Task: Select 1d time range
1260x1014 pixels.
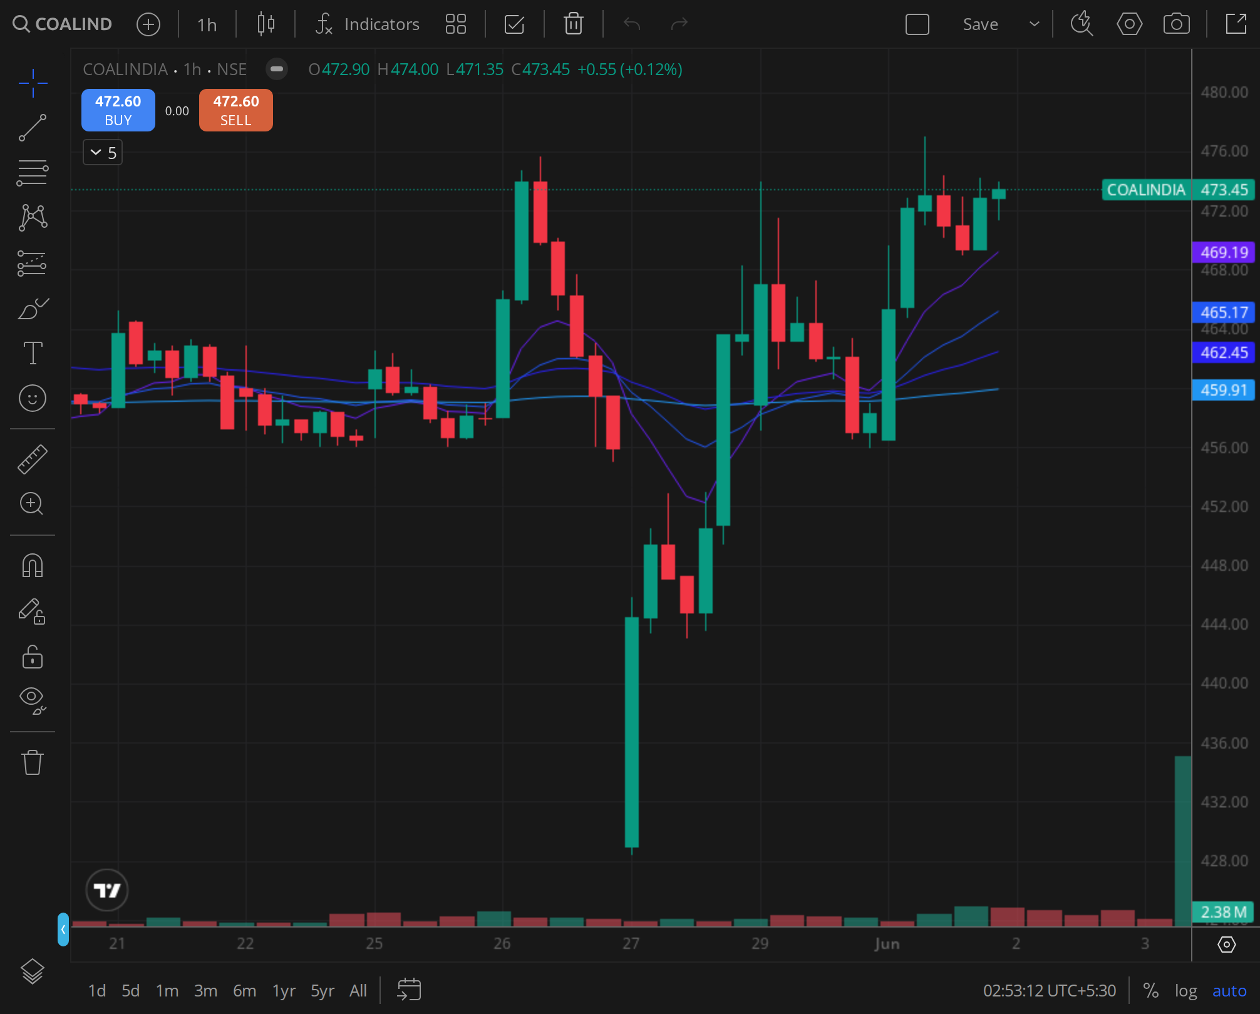Action: [x=96, y=991]
